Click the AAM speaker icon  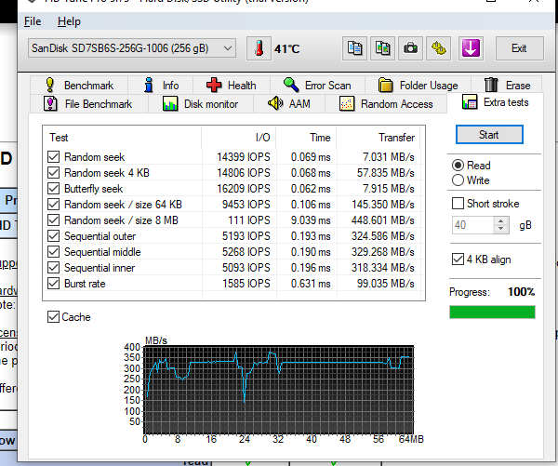tap(275, 103)
